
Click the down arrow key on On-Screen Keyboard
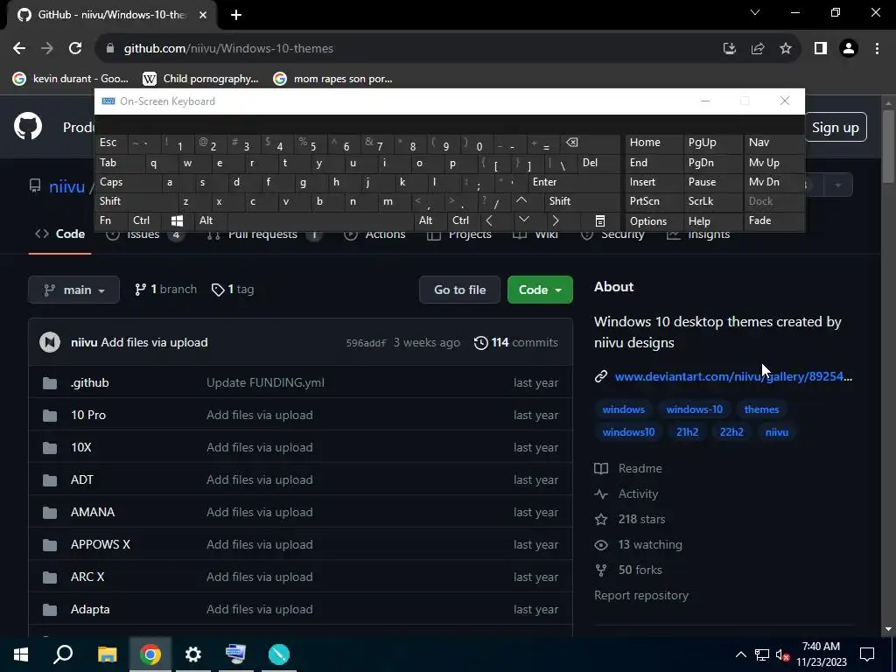pyautogui.click(x=523, y=220)
